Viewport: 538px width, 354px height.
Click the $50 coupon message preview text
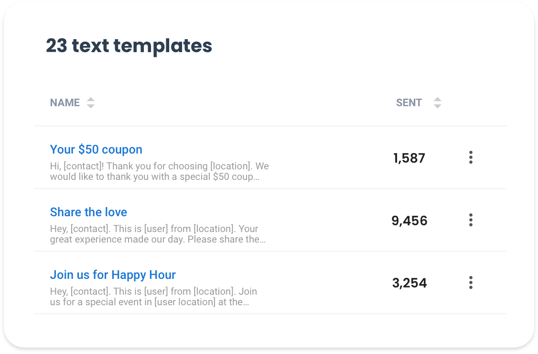pos(159,171)
